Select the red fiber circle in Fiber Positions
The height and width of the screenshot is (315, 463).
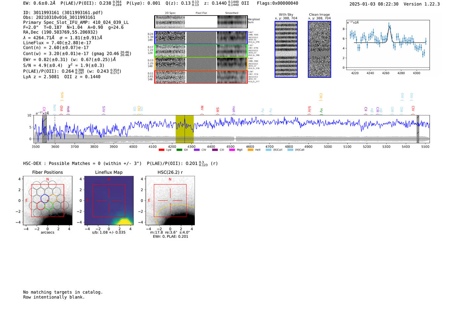point(41,206)
